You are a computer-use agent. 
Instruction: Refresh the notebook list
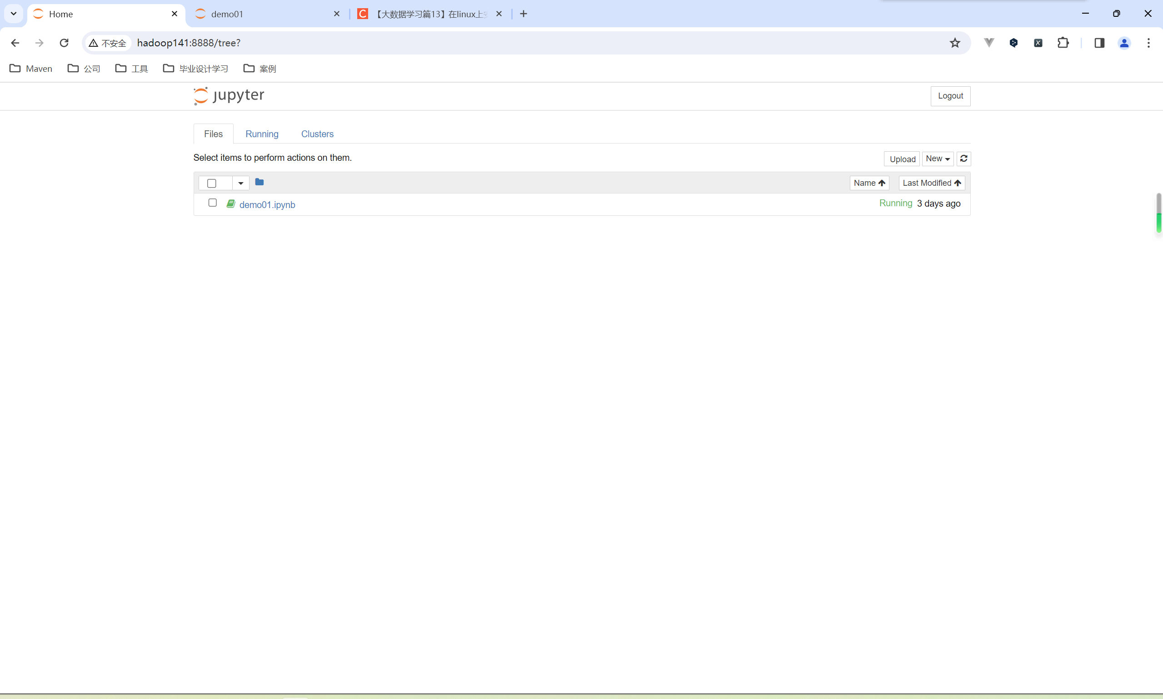[963, 159]
